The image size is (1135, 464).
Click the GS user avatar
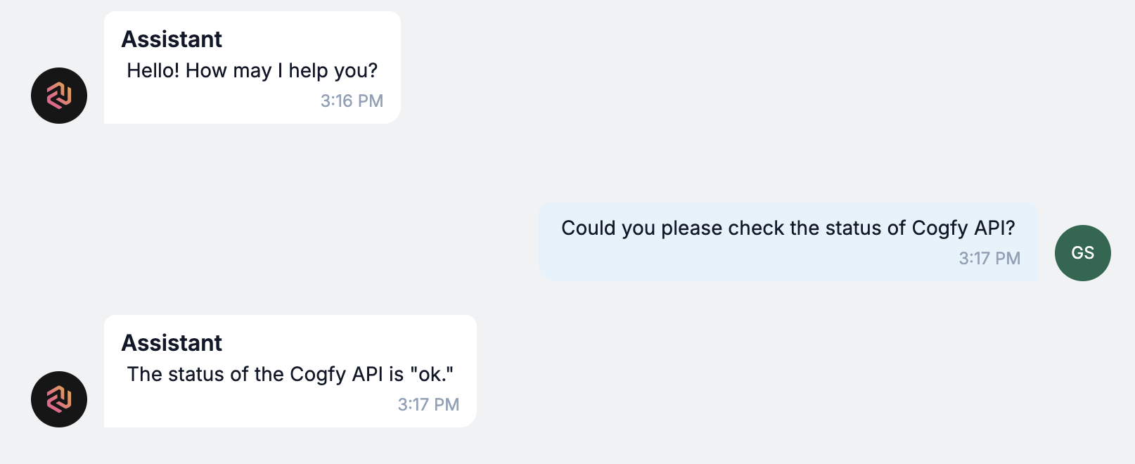[x=1083, y=253]
